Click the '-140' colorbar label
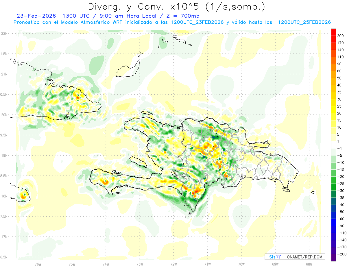 click(342, 240)
